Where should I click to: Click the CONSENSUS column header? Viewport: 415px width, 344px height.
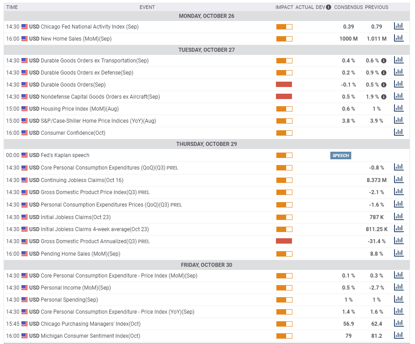348,7
